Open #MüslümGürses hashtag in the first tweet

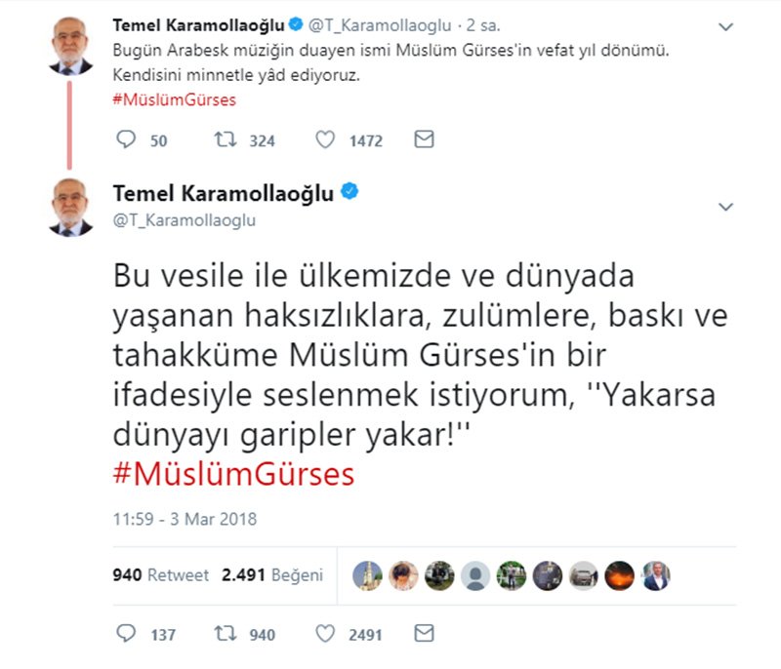[175, 100]
